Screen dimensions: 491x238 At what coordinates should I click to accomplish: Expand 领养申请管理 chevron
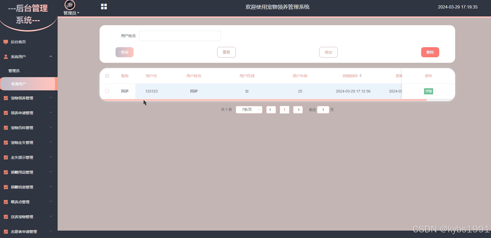[x=51, y=113]
